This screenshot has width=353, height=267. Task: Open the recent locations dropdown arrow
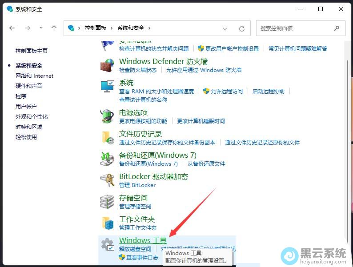pos(41,28)
